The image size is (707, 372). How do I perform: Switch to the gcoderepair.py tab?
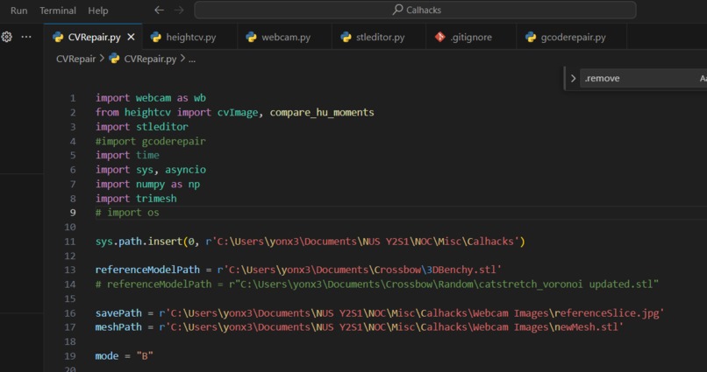click(x=573, y=37)
